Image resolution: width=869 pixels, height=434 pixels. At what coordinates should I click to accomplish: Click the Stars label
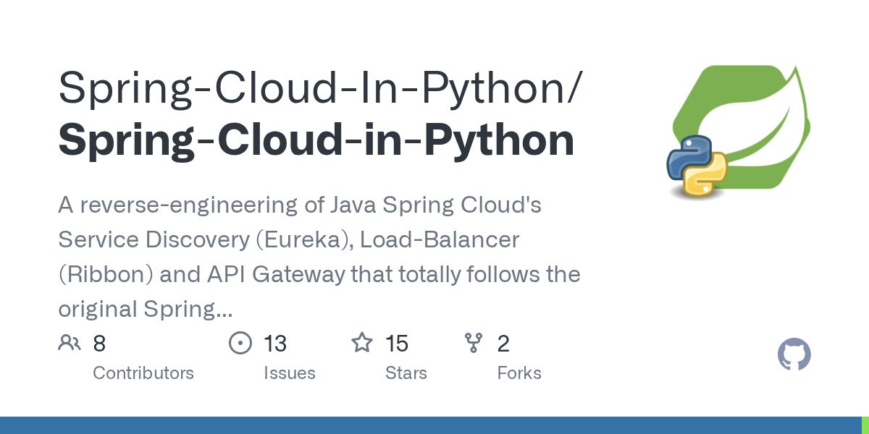(x=406, y=373)
